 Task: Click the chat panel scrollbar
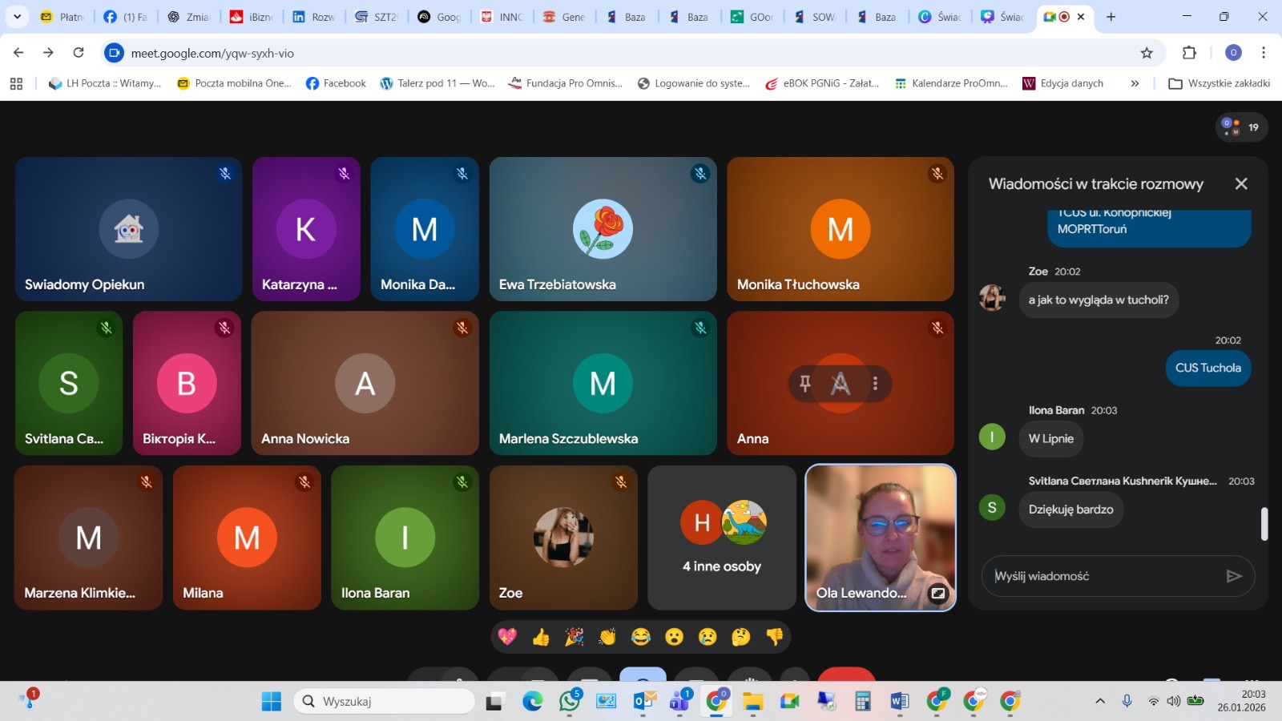(x=1264, y=524)
